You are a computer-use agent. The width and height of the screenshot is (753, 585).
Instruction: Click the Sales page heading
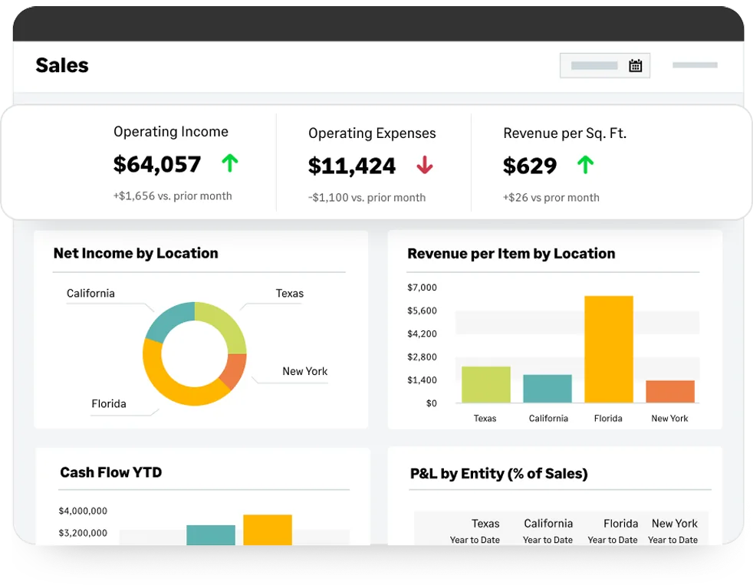point(62,65)
